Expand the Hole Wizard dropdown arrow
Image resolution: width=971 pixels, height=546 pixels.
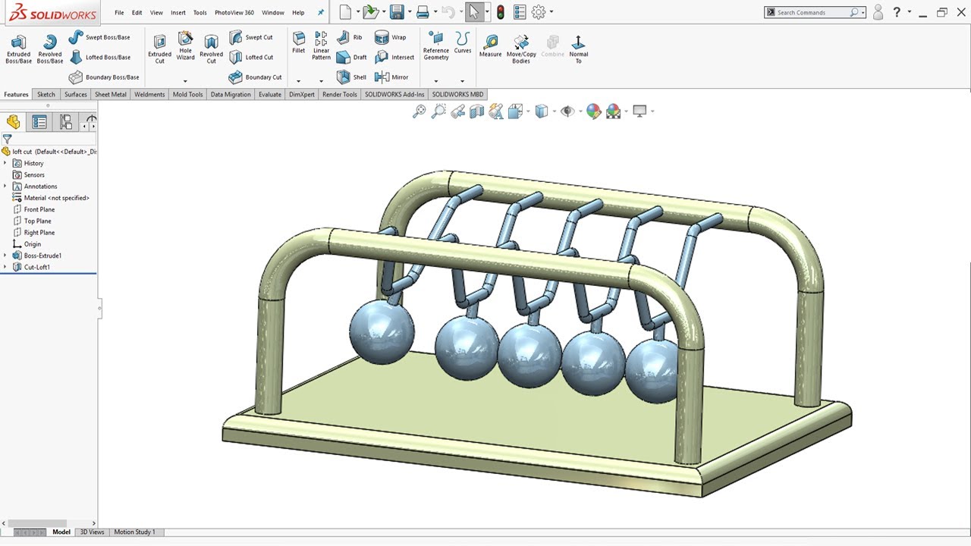[x=185, y=81]
